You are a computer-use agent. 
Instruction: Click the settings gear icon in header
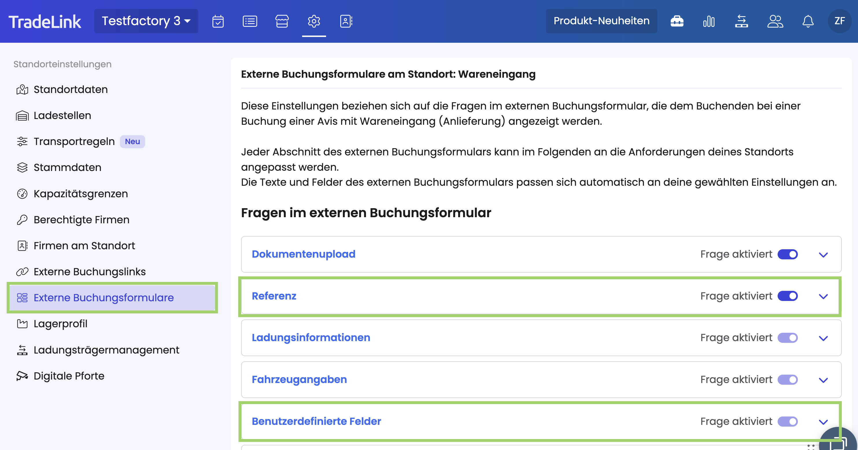pyautogui.click(x=314, y=21)
